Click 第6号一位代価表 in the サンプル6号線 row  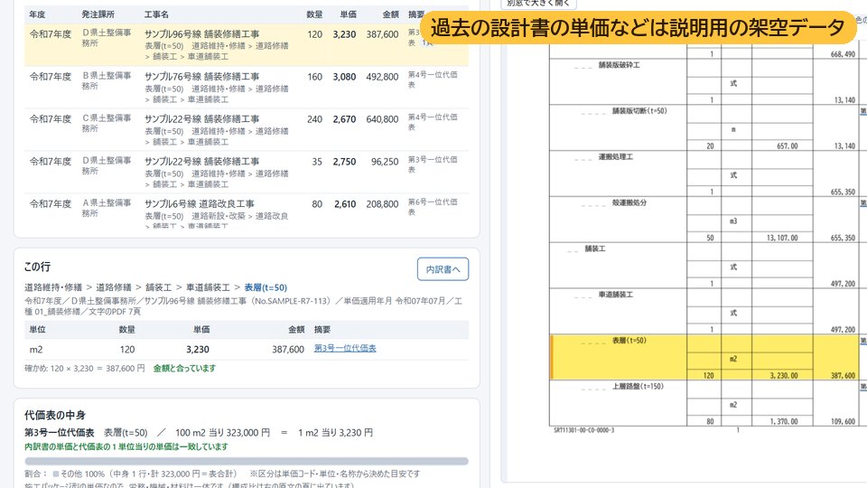click(x=433, y=207)
